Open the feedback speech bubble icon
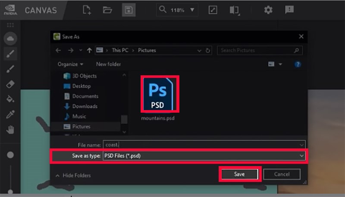The image size is (345, 197). 289,9
